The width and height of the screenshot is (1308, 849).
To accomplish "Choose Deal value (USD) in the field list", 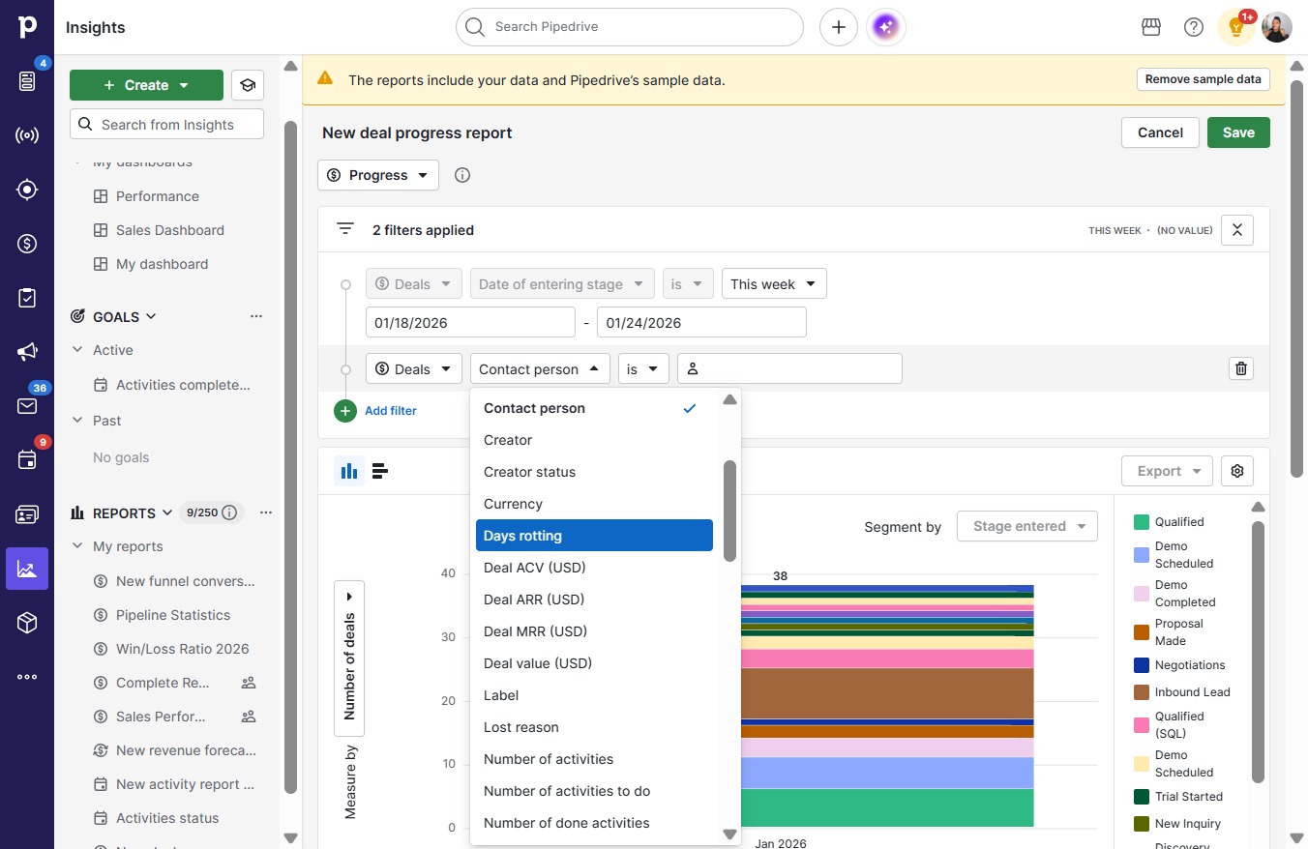I will point(594,663).
